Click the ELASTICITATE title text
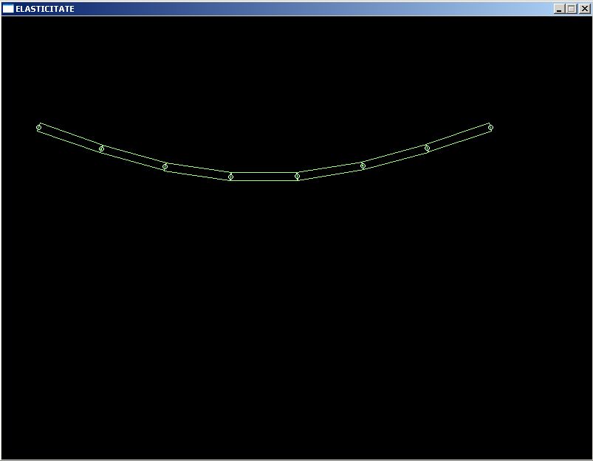The width and height of the screenshot is (593, 461). pyautogui.click(x=44, y=9)
